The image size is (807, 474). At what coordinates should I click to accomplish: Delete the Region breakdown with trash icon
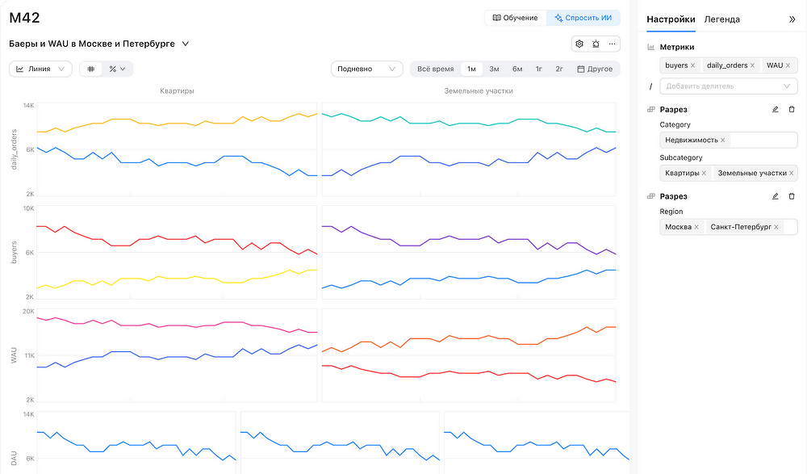[791, 196]
